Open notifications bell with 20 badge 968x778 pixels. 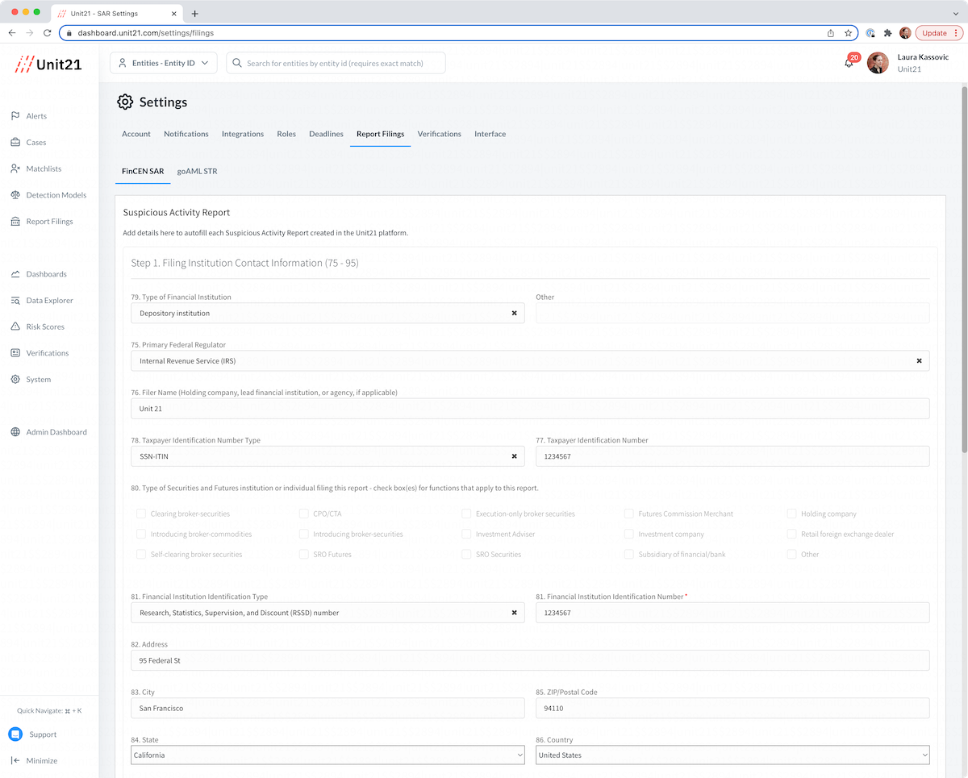850,61
